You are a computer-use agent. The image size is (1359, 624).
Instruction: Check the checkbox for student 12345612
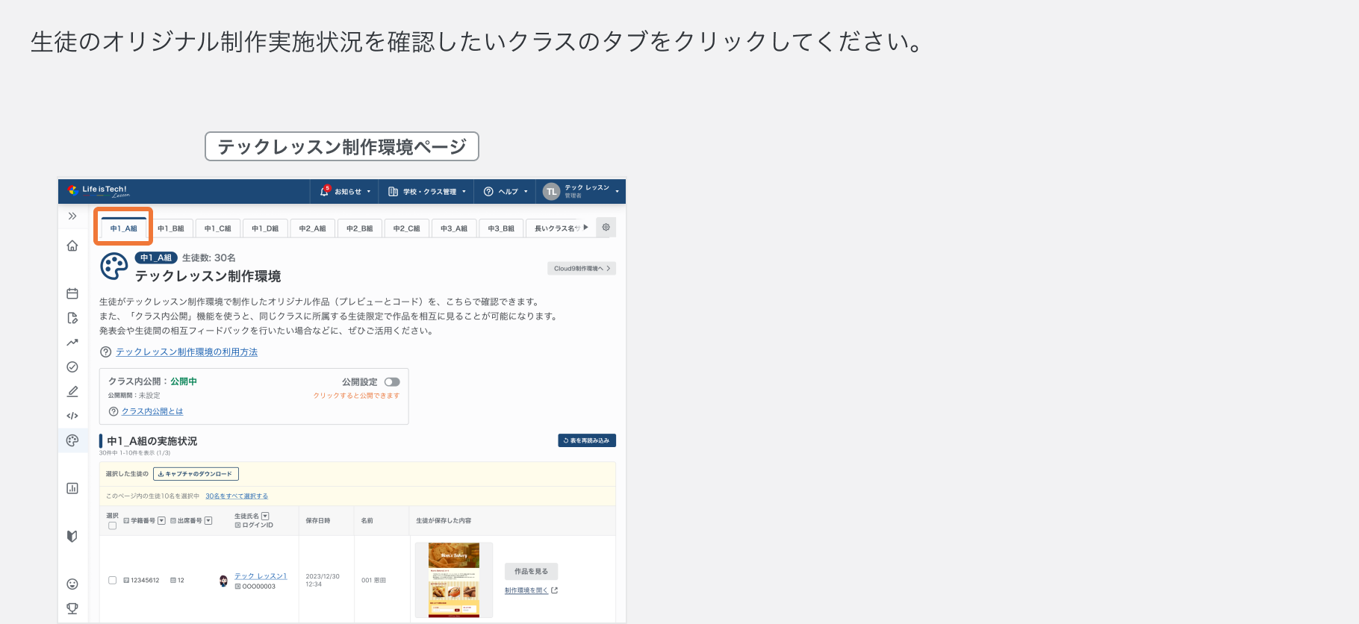112,580
